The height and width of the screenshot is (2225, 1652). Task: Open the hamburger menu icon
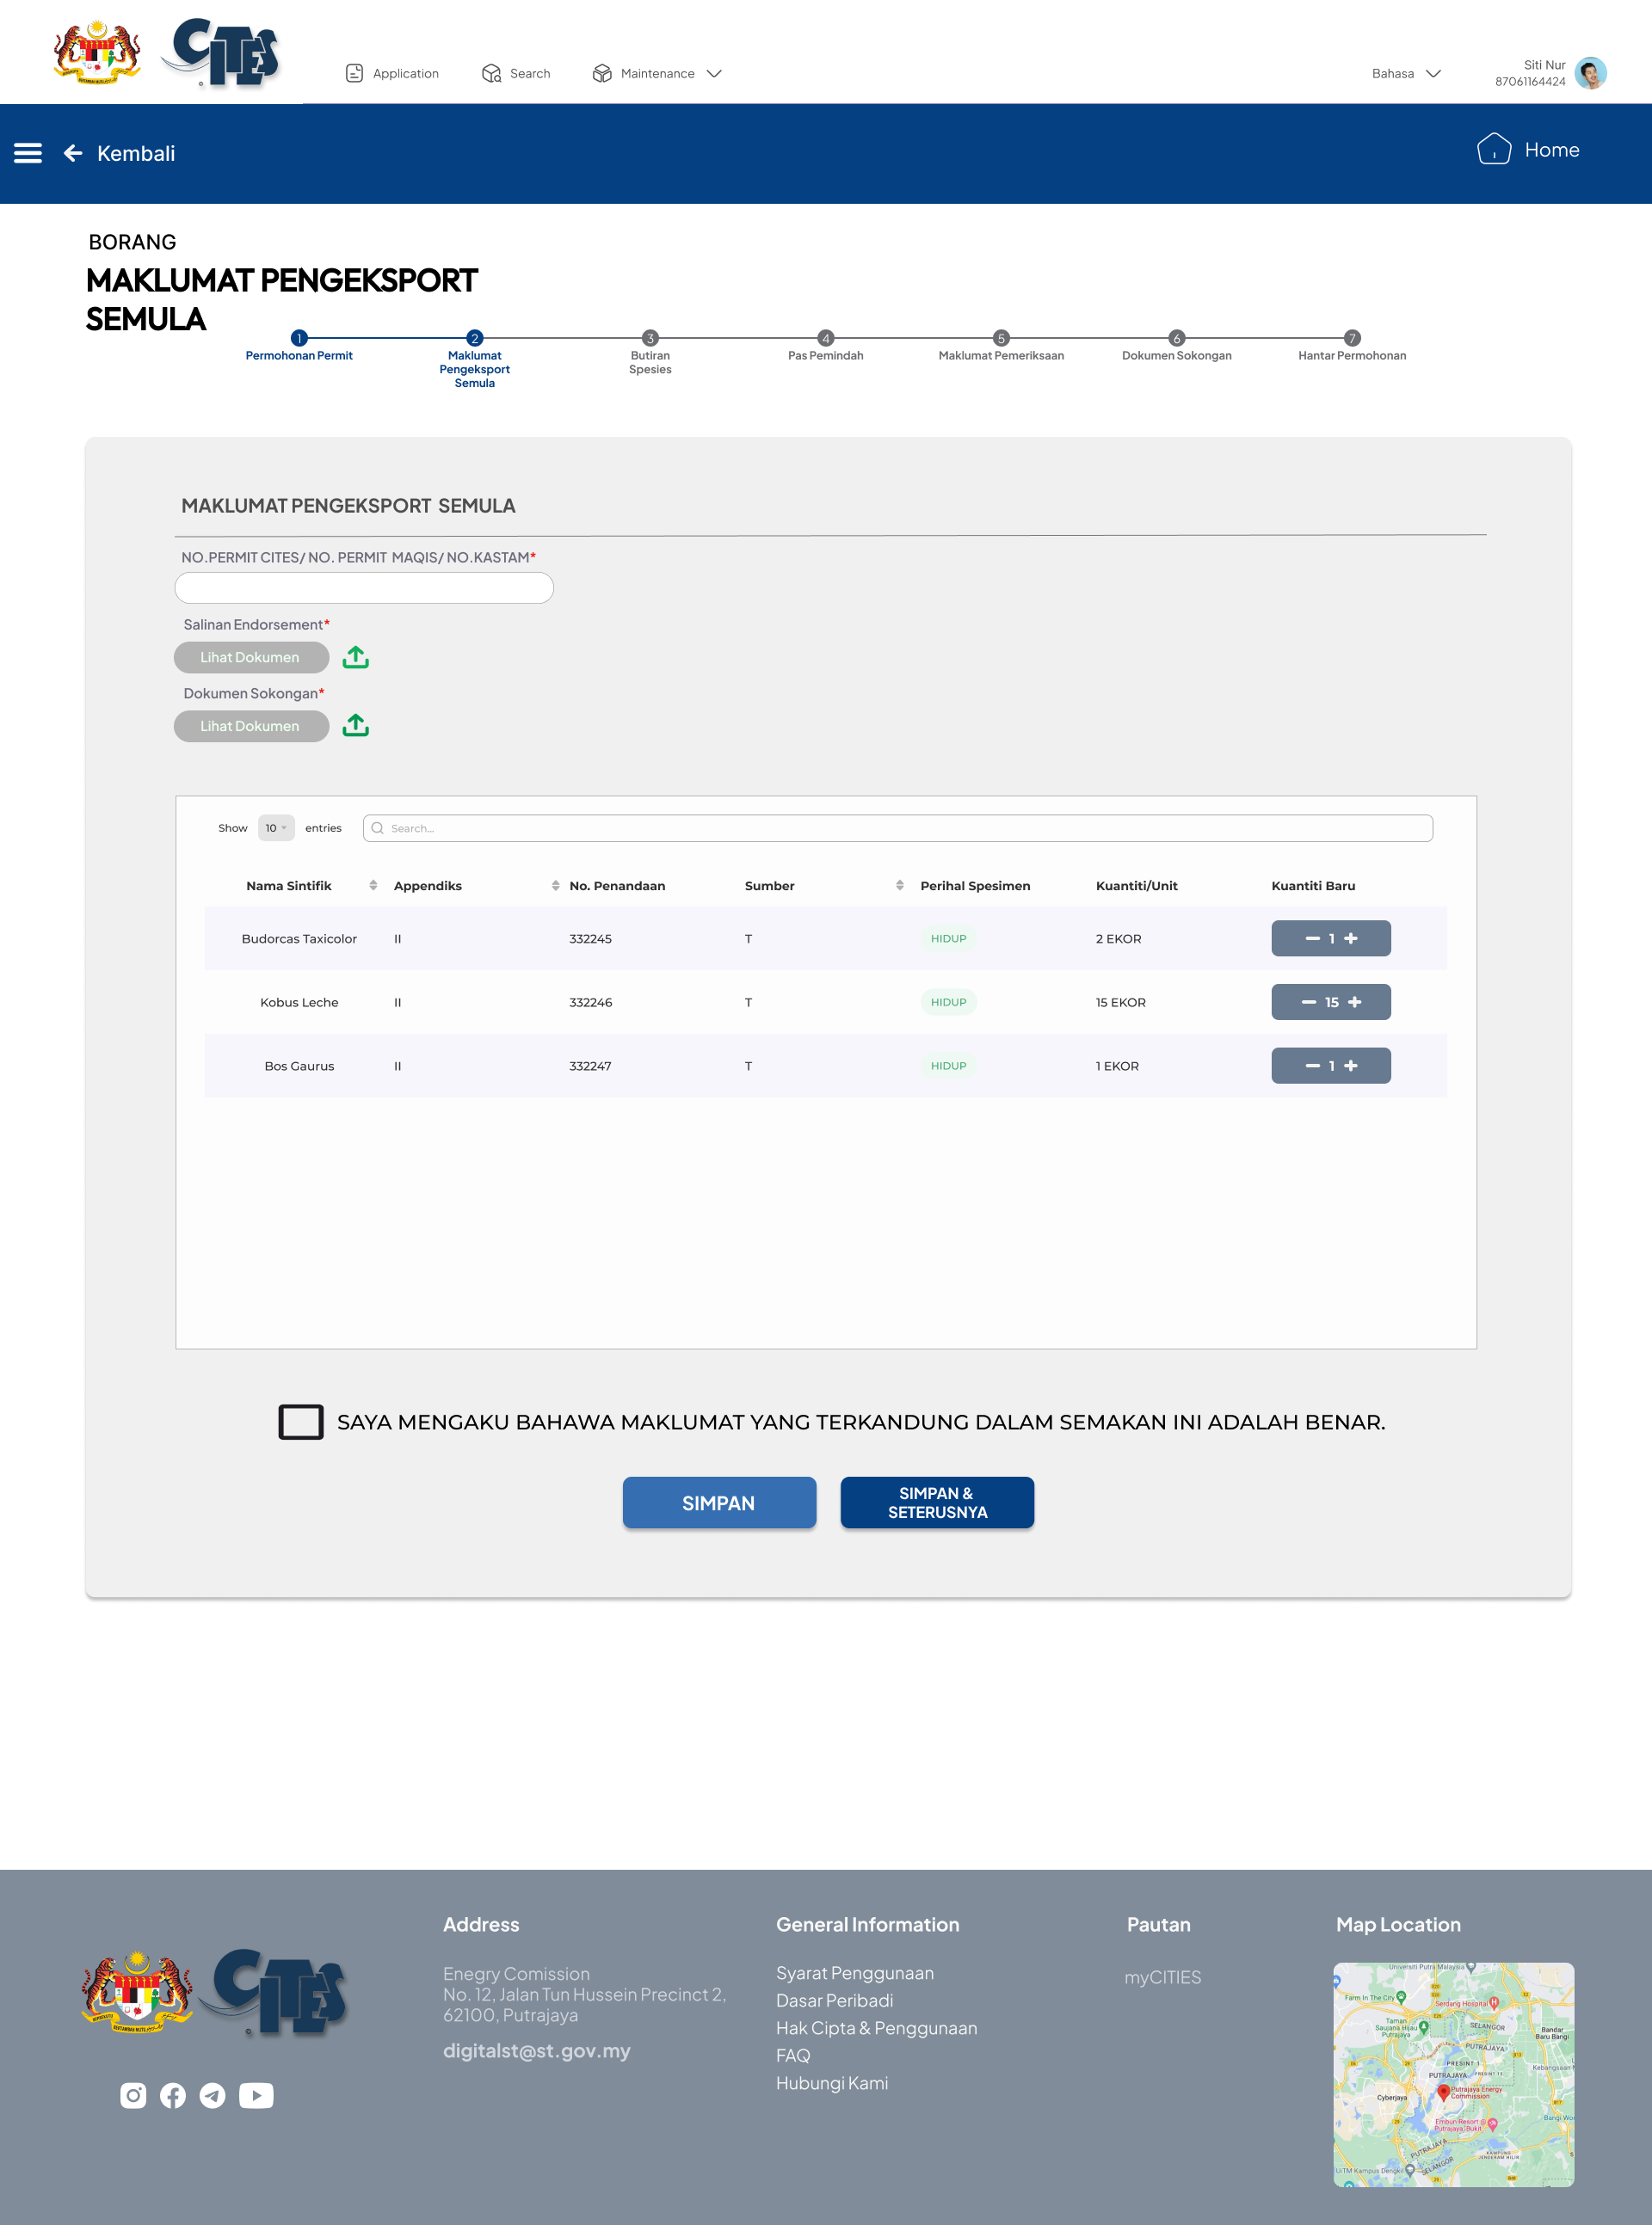[x=28, y=153]
